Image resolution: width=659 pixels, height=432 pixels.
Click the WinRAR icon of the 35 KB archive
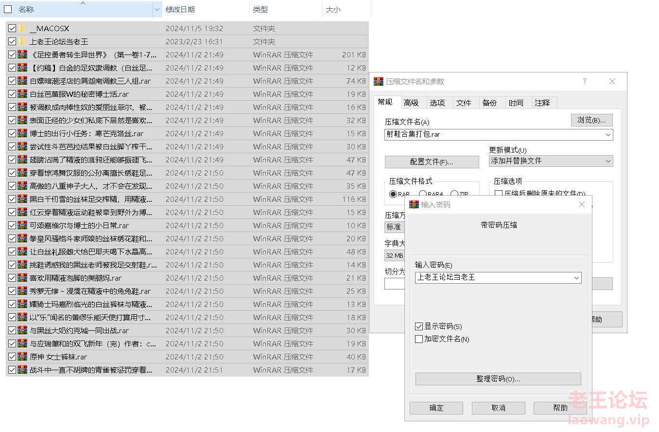point(22,186)
